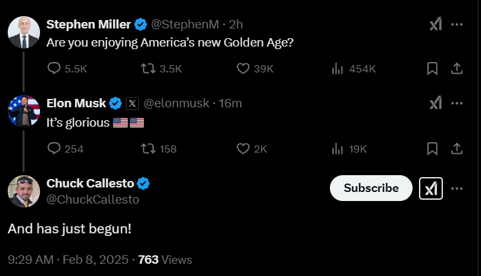
Task: Share Elon Musk's post
Action: pos(456,149)
